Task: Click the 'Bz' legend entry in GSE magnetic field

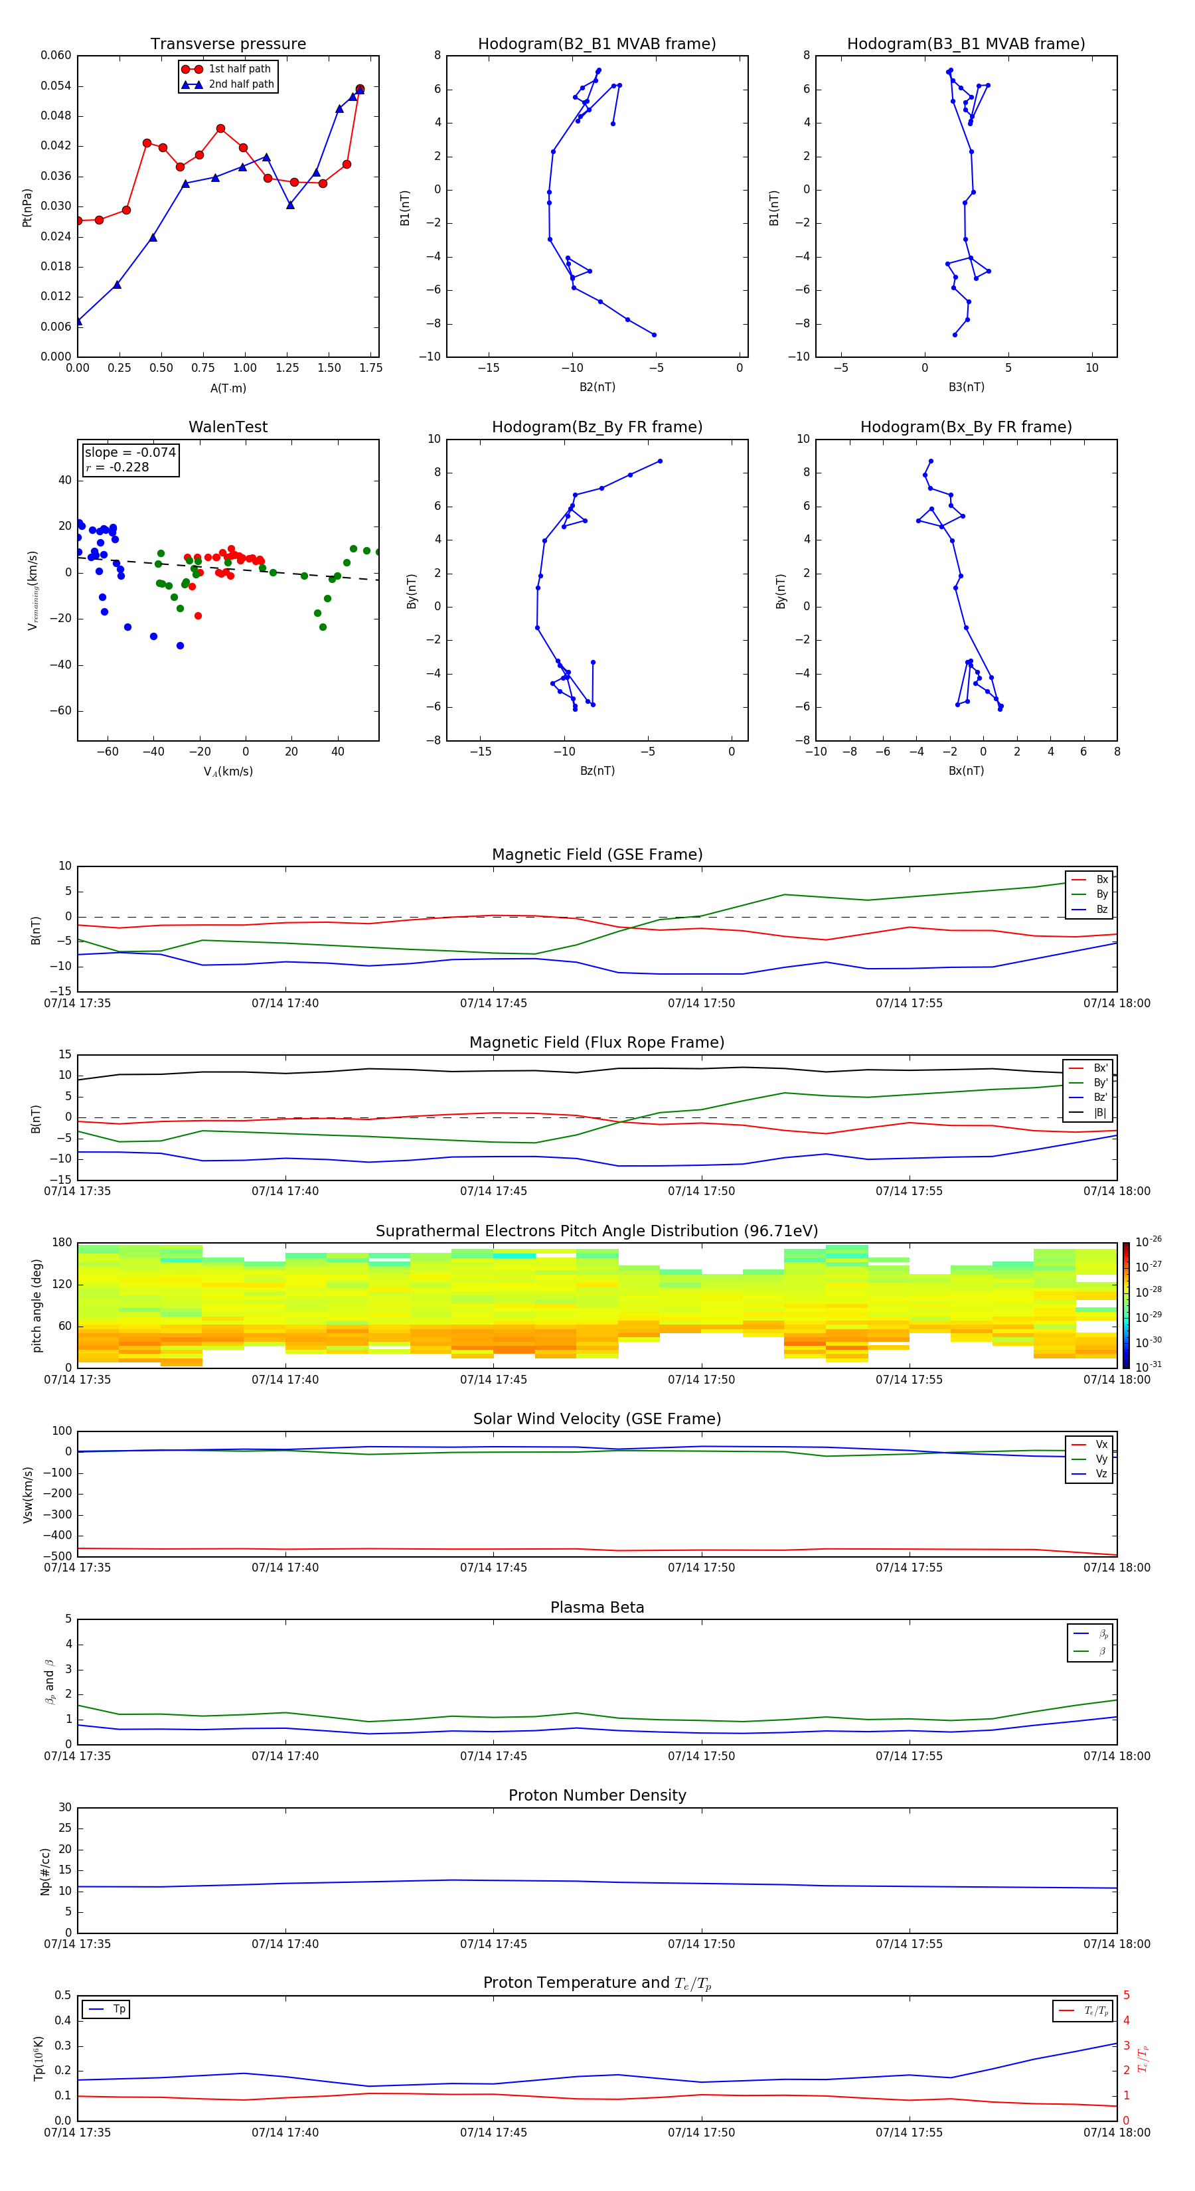Action: 1089,910
